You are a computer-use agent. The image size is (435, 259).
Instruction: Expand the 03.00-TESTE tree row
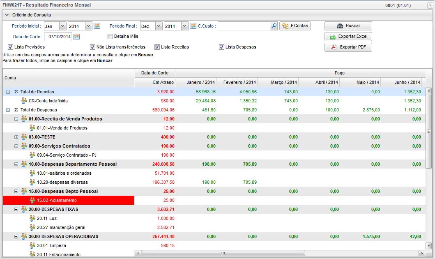point(16,137)
